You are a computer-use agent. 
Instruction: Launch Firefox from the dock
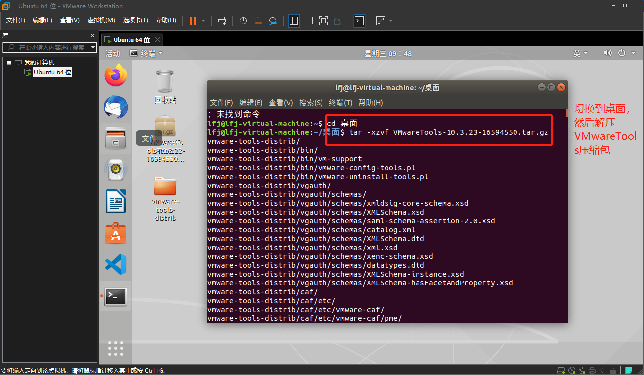click(116, 76)
